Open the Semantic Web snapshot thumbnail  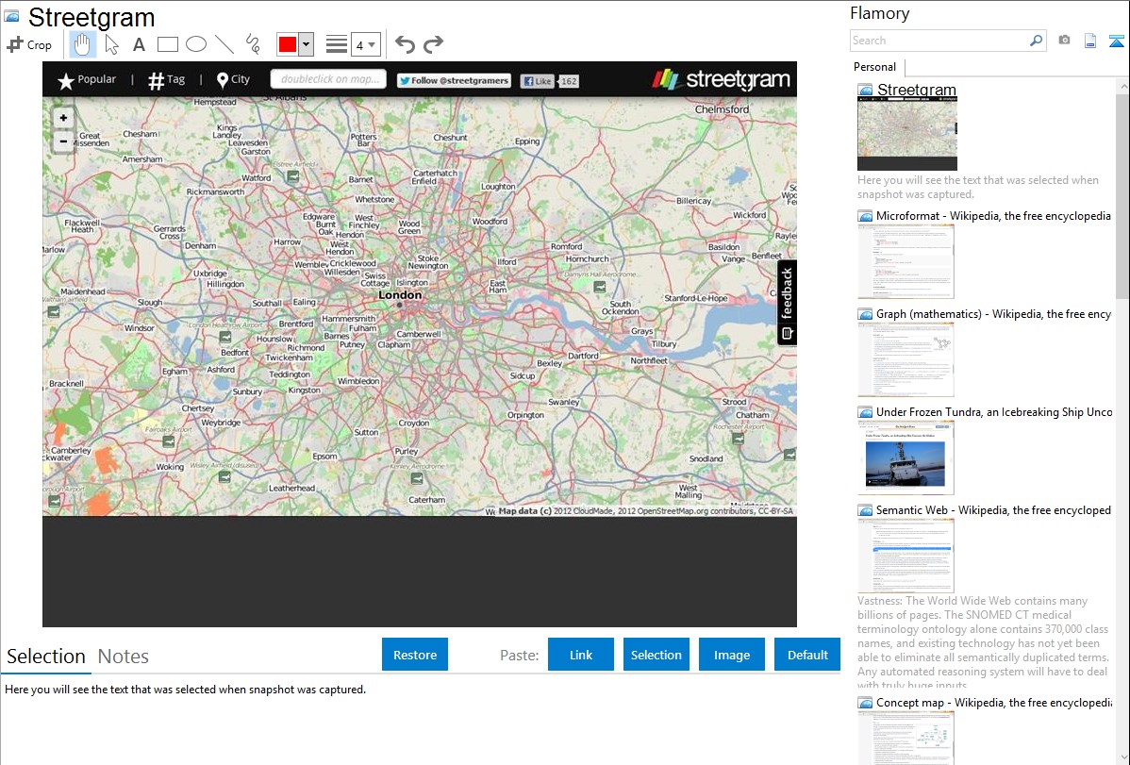(906, 556)
